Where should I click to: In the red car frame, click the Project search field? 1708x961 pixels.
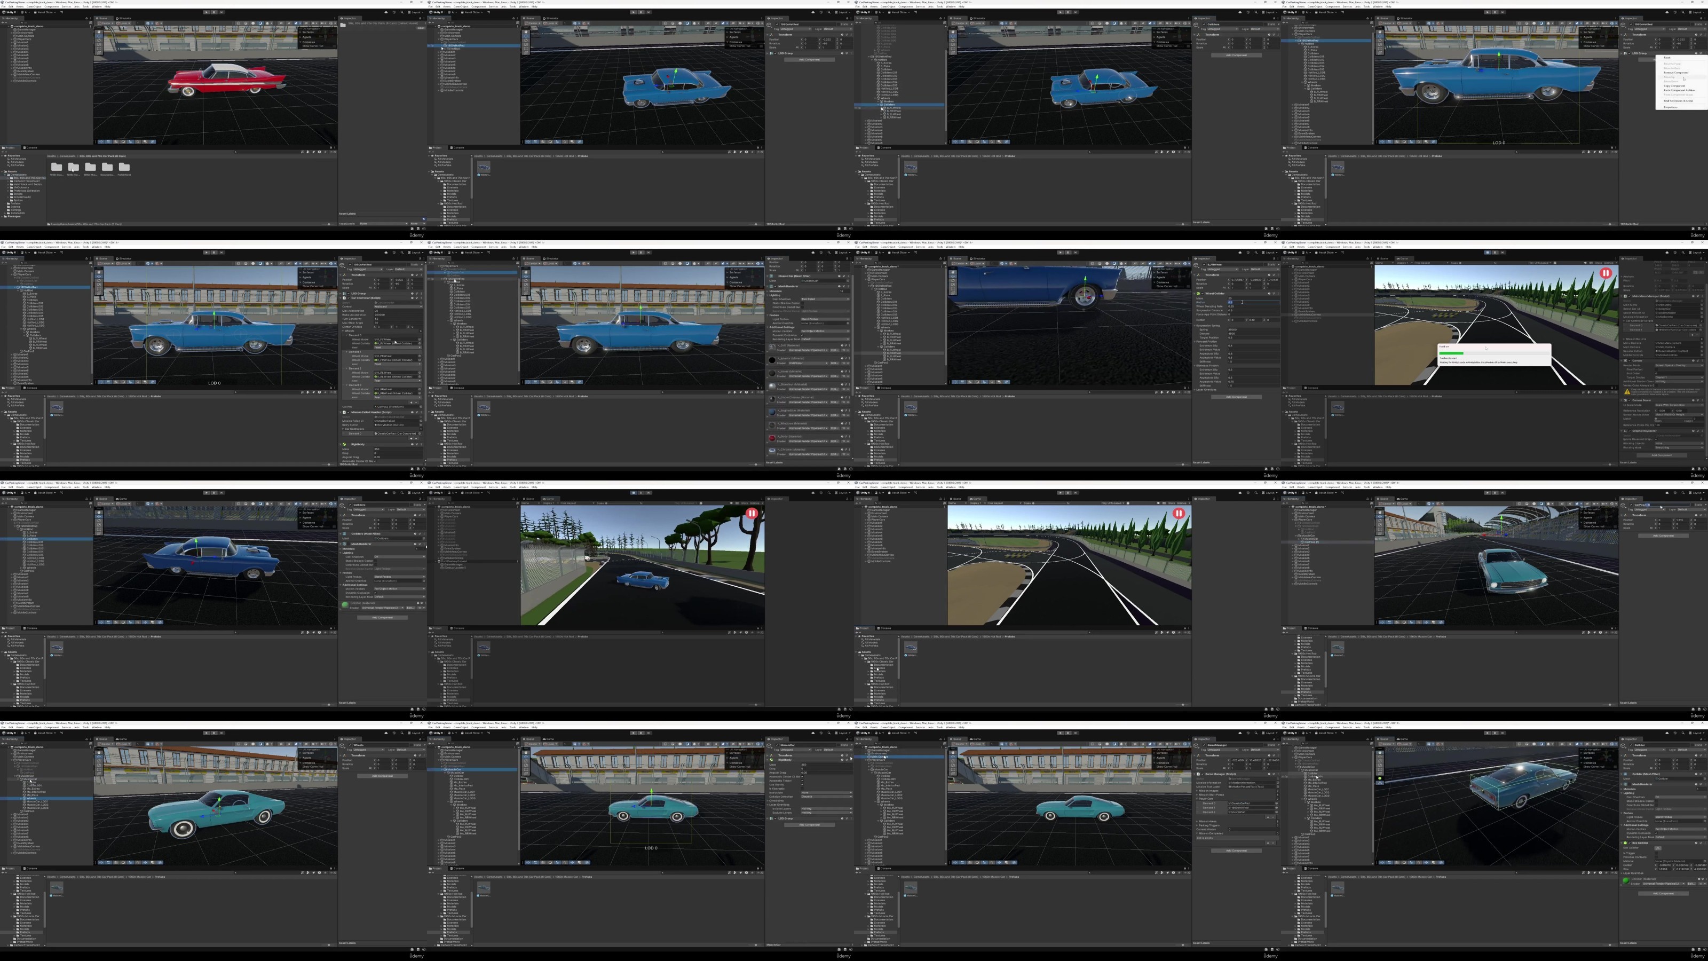point(266,152)
